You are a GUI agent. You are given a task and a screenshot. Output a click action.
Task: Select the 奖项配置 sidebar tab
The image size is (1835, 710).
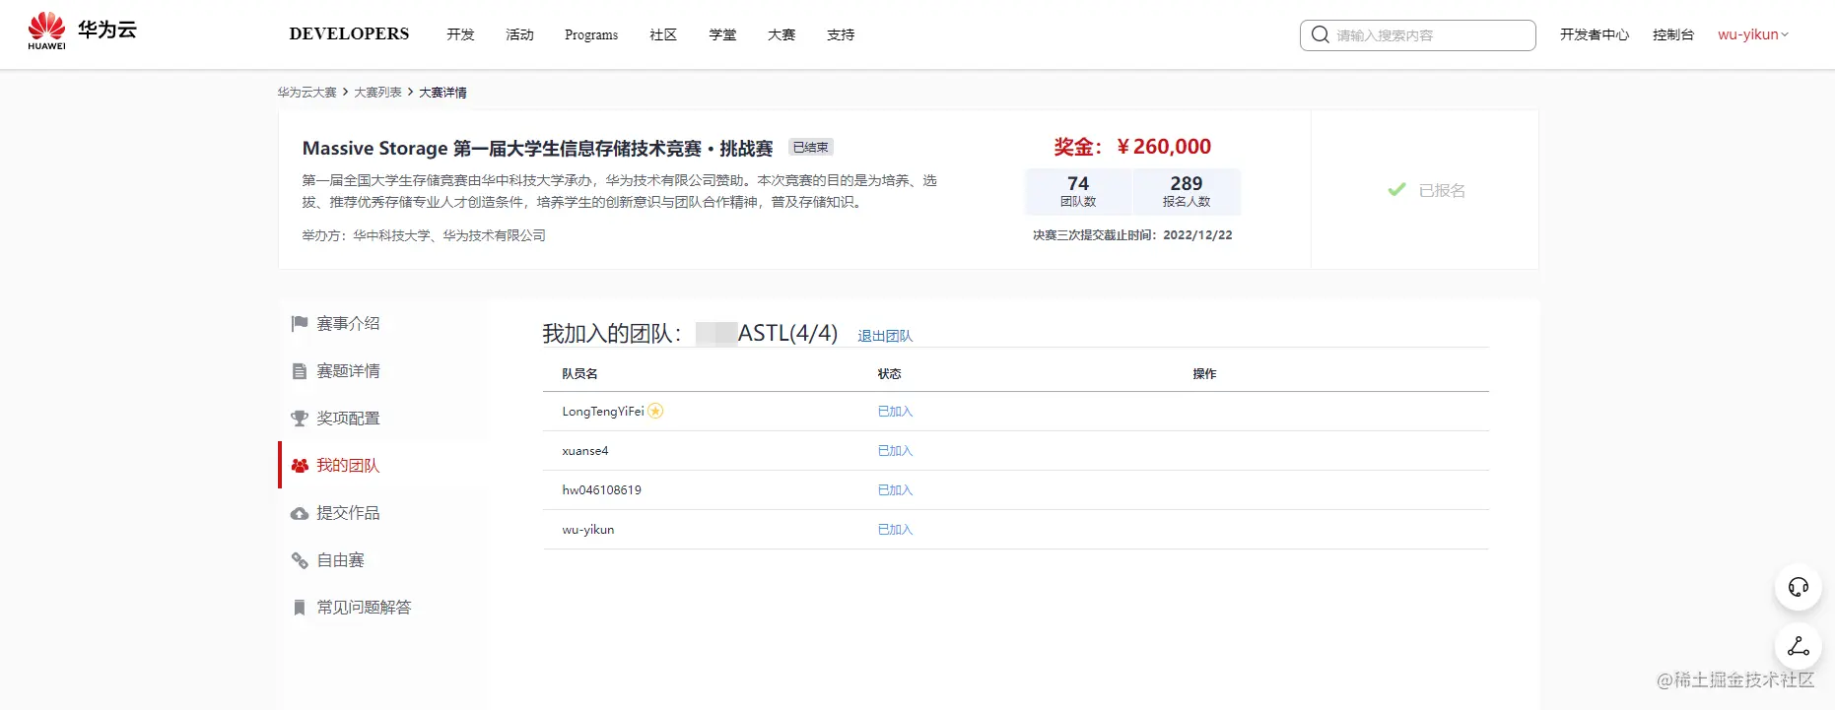tap(384, 419)
